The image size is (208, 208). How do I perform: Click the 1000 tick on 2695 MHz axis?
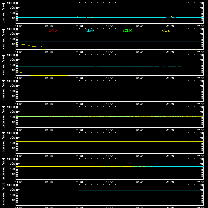coord(12,112)
